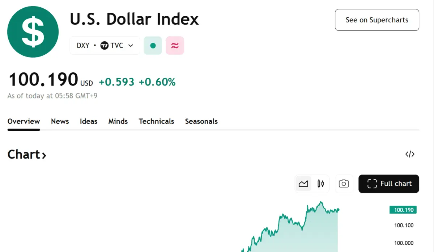This screenshot has width=434, height=252.
Task: Take a chart snapshot with camera icon
Action: 344,184
